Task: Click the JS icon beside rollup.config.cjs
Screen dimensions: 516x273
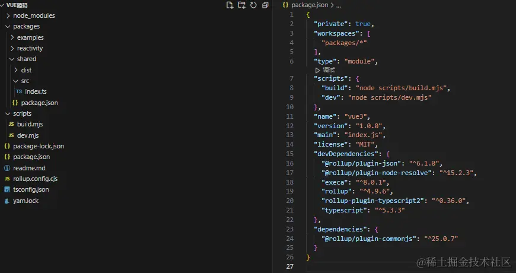Action: click(7, 179)
